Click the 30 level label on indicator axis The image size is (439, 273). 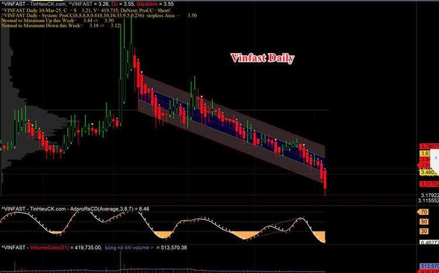click(424, 231)
